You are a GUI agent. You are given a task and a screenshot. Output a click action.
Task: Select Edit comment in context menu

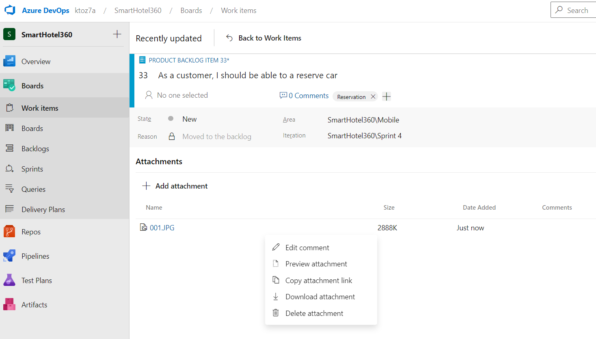click(307, 247)
